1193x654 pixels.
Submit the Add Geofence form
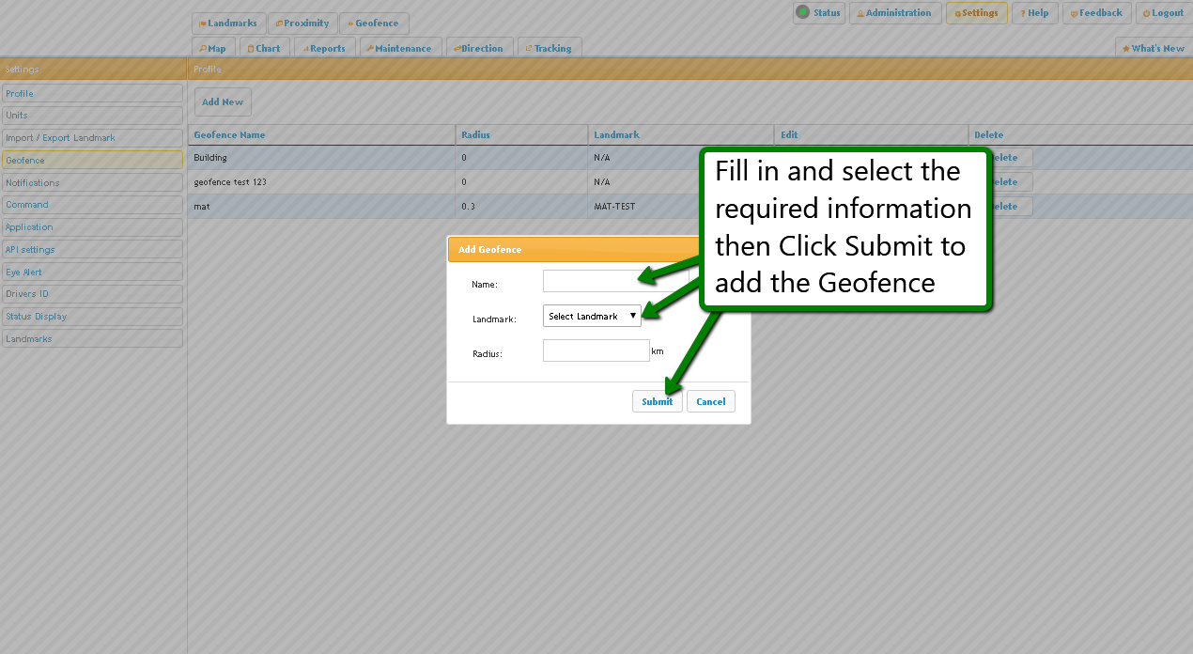click(657, 401)
